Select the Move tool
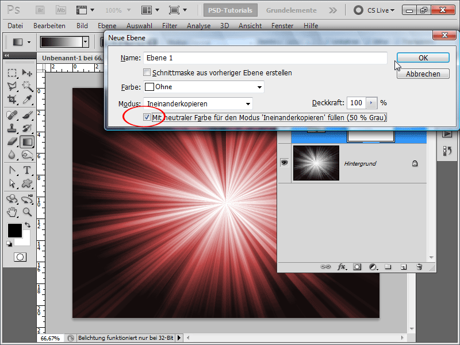 [27, 72]
